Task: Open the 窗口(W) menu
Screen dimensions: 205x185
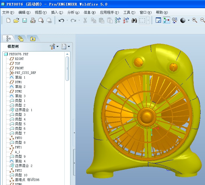Action: [146, 13]
